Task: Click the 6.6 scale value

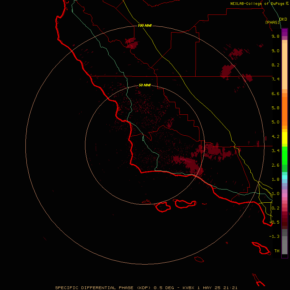Action: [275, 93]
